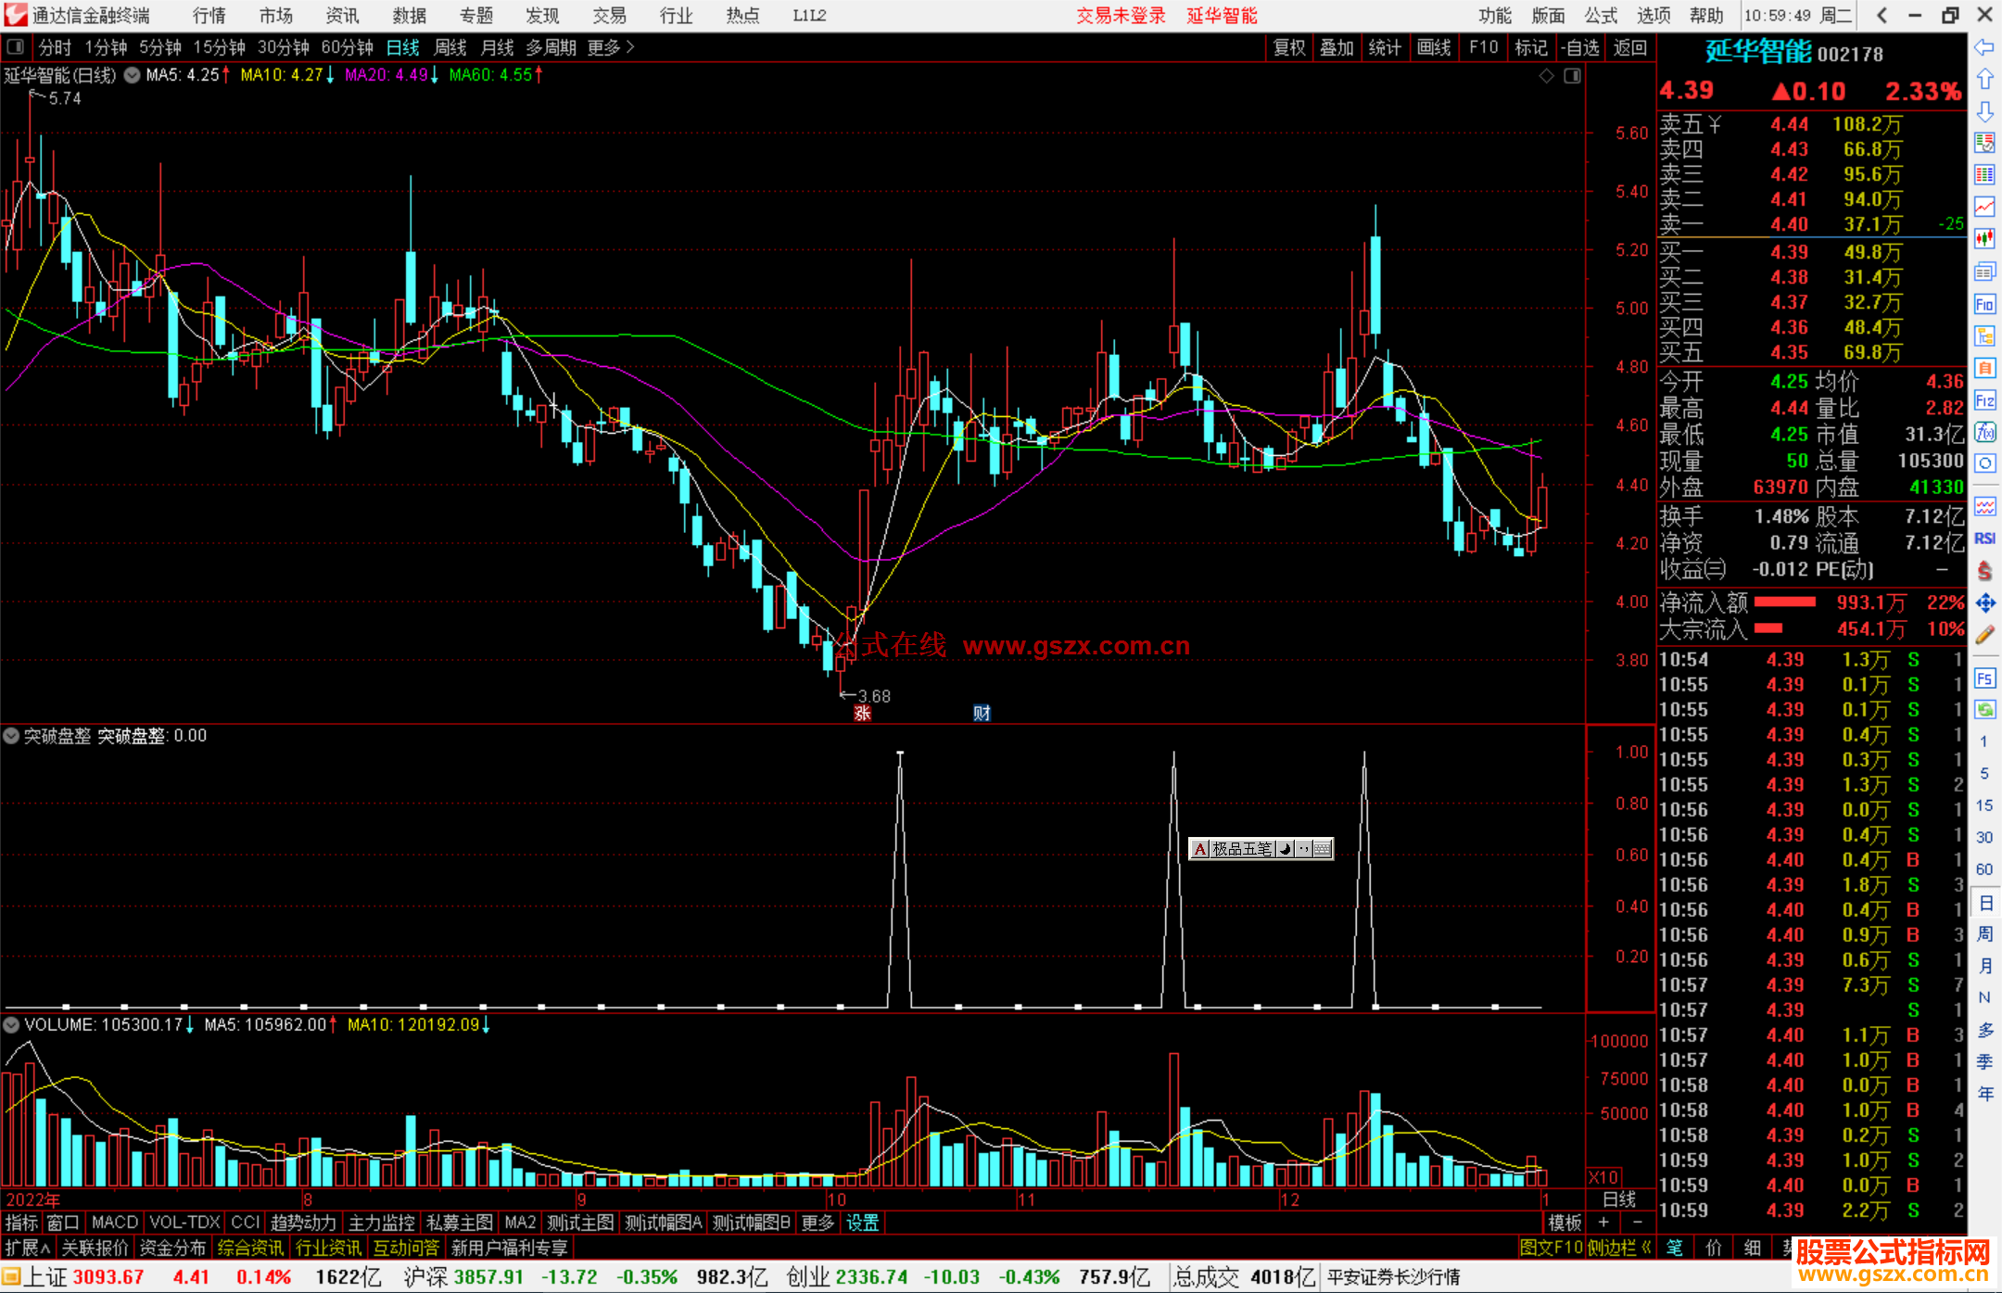This screenshot has height=1293, width=2002.
Task: Click the zoom-in plus button beside 模板
Action: 1603,1223
